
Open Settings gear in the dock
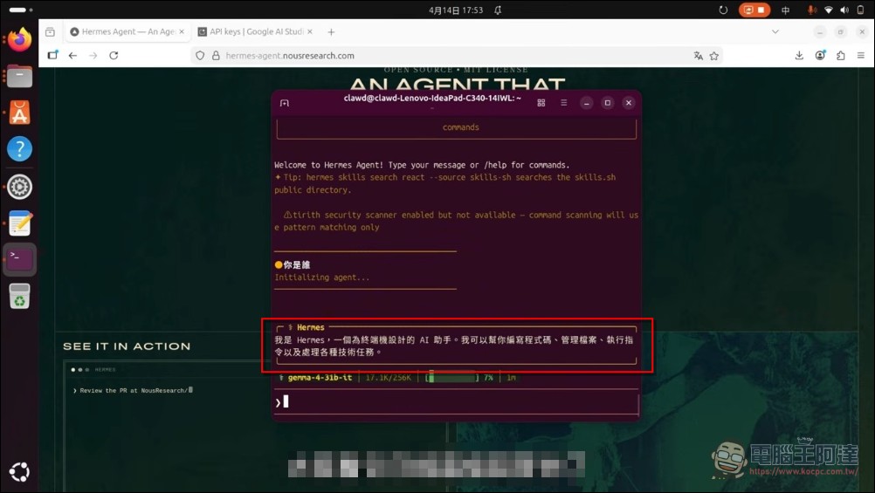[19, 187]
